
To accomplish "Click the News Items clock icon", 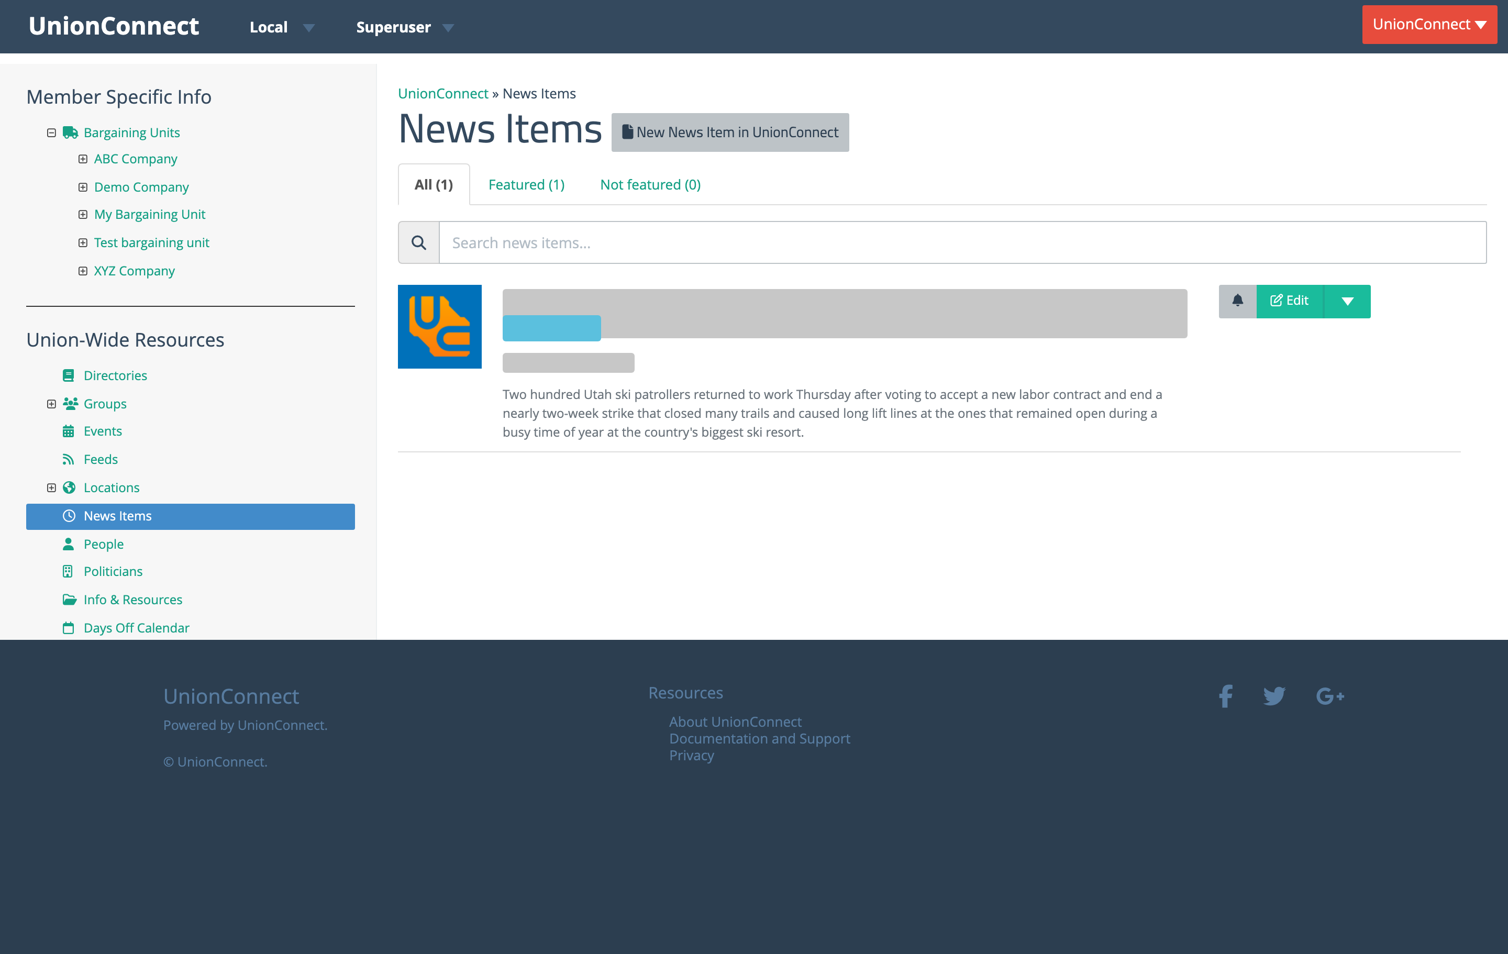I will coord(69,516).
